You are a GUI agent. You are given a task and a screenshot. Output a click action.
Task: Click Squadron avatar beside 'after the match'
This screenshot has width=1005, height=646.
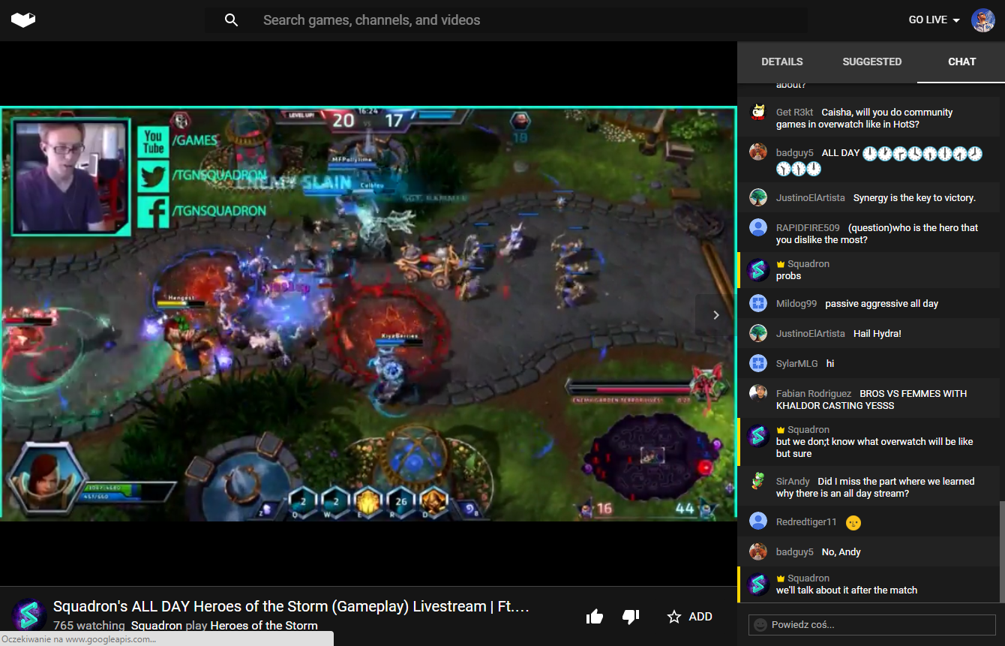click(x=758, y=584)
